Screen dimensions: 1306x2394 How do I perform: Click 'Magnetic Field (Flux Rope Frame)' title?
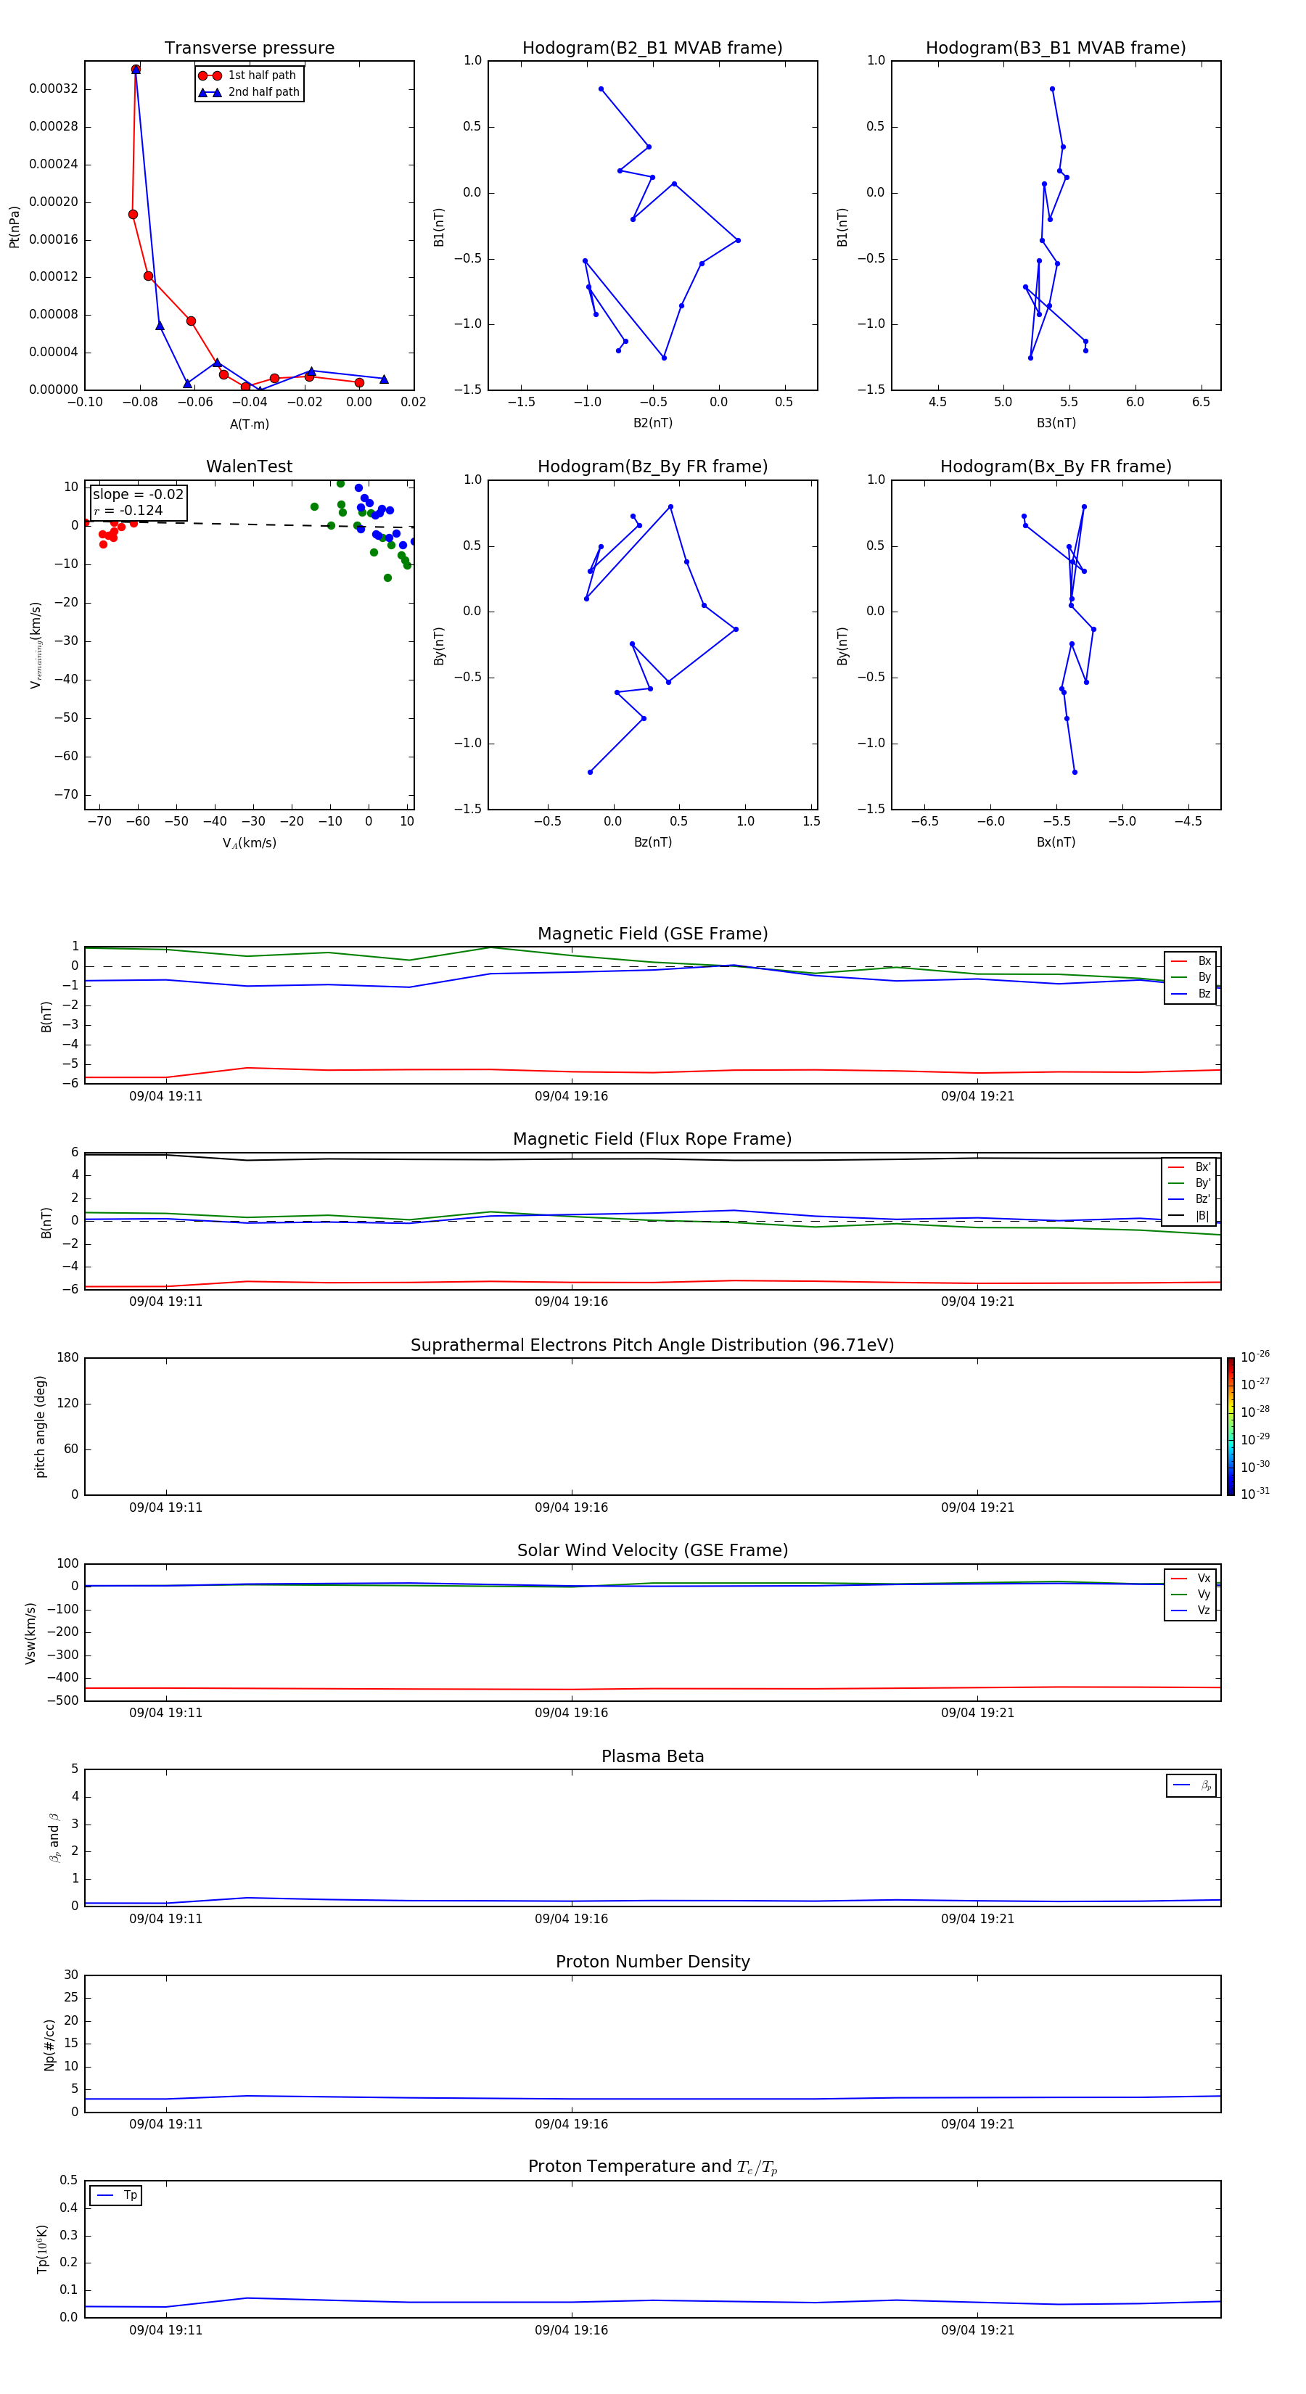point(652,1140)
